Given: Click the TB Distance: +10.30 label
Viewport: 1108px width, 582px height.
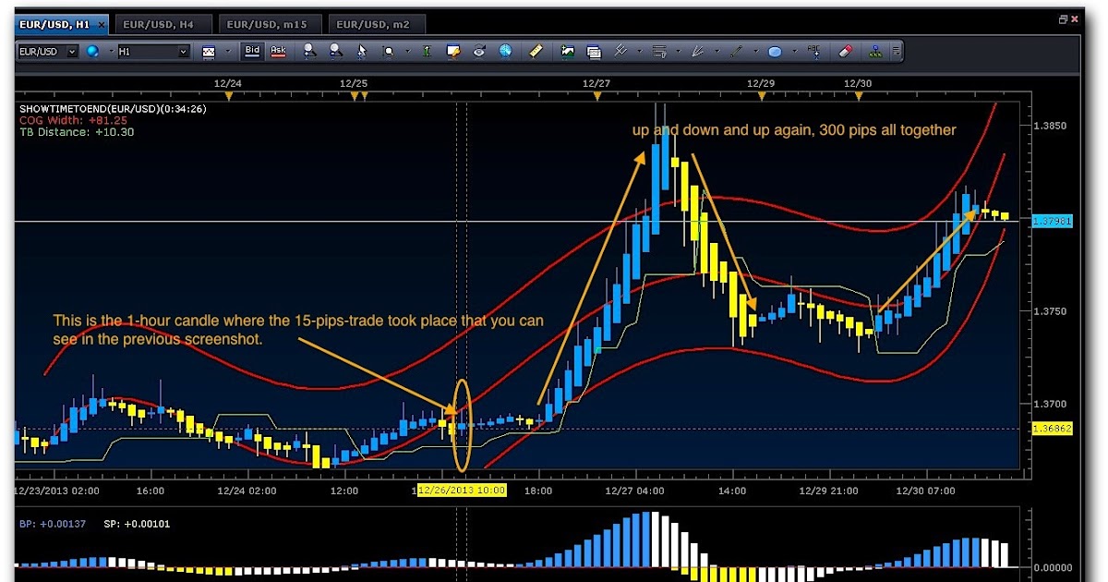Looking at the screenshot, I should [77, 132].
